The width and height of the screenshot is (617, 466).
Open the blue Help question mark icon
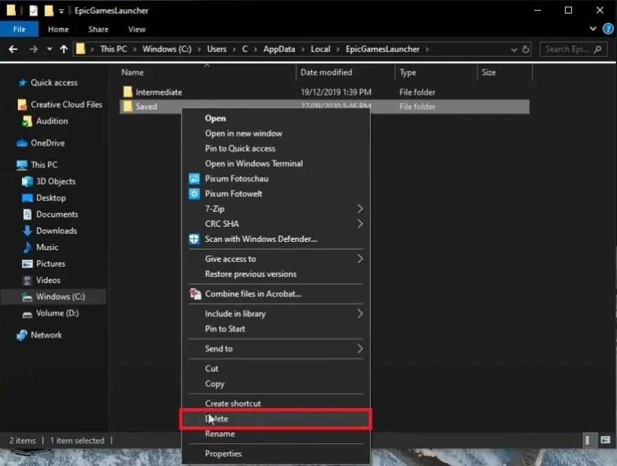(x=607, y=29)
